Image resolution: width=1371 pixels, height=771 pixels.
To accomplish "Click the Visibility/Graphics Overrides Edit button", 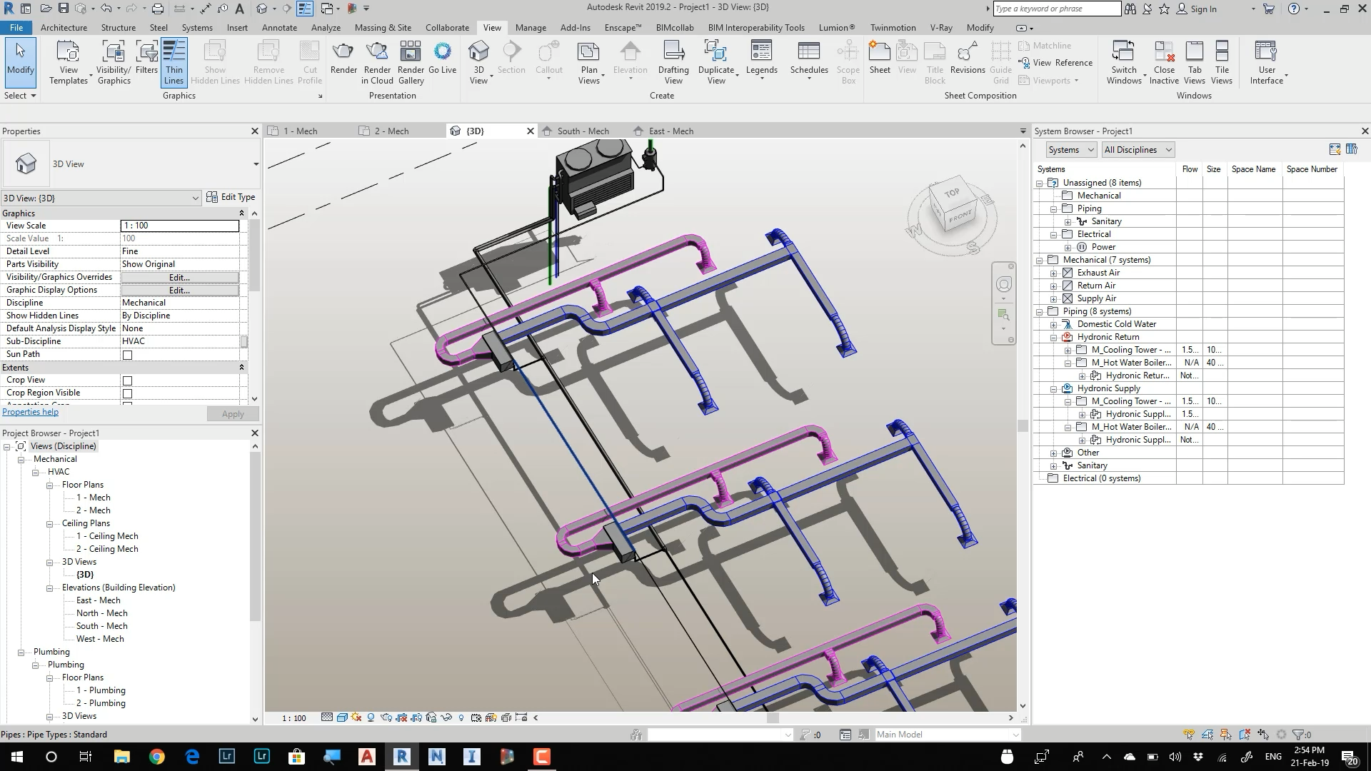I will click(179, 278).
